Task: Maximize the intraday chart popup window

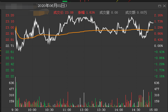Action: click(160, 6)
